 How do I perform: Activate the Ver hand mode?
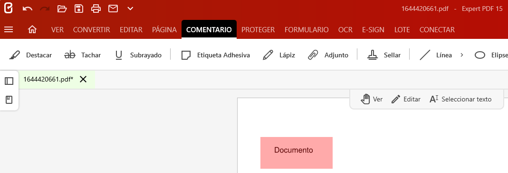pos(372,99)
